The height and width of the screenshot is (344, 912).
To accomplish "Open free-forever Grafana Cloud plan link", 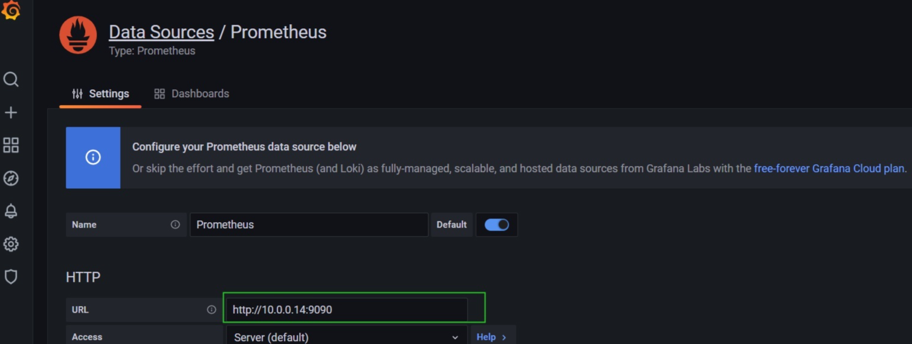I will (x=829, y=168).
